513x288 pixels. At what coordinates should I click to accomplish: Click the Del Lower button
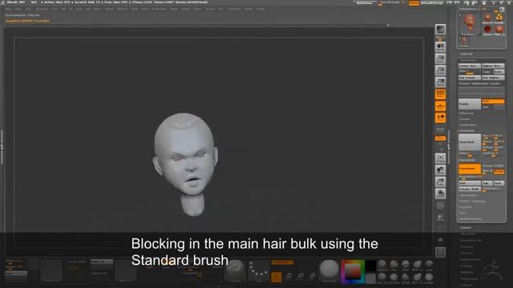(470, 78)
